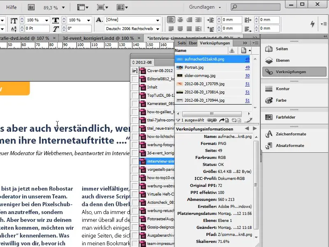Click go to link icon
This screenshot has width=329, height=247.
(x=224, y=120)
